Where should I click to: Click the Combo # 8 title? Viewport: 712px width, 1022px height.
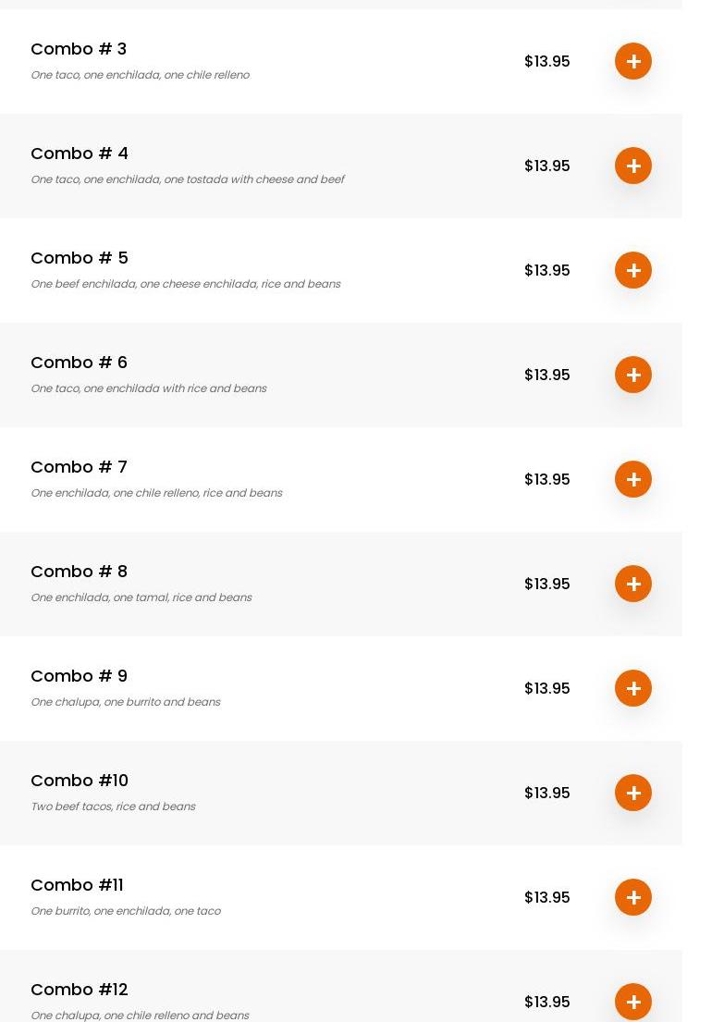pyautogui.click(x=80, y=571)
